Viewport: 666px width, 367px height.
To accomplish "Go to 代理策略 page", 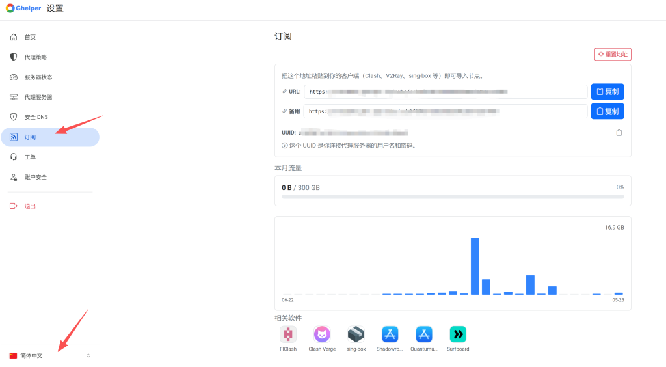I will click(x=50, y=57).
